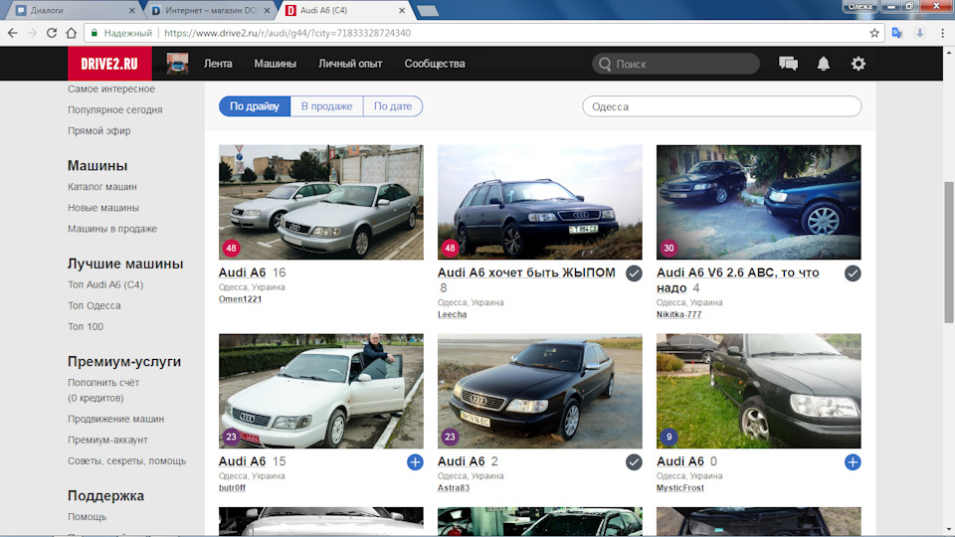Open user profile Omen1221
Image resolution: width=955 pixels, height=537 pixels.
click(240, 299)
